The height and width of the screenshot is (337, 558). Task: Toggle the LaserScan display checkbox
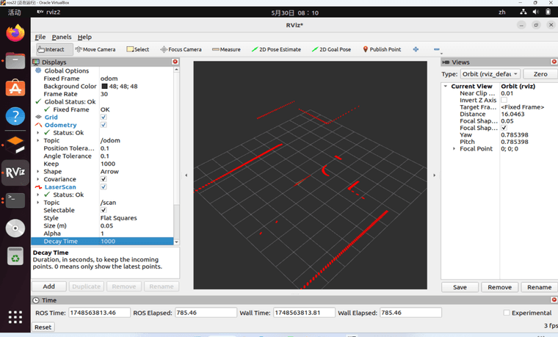[x=104, y=186]
